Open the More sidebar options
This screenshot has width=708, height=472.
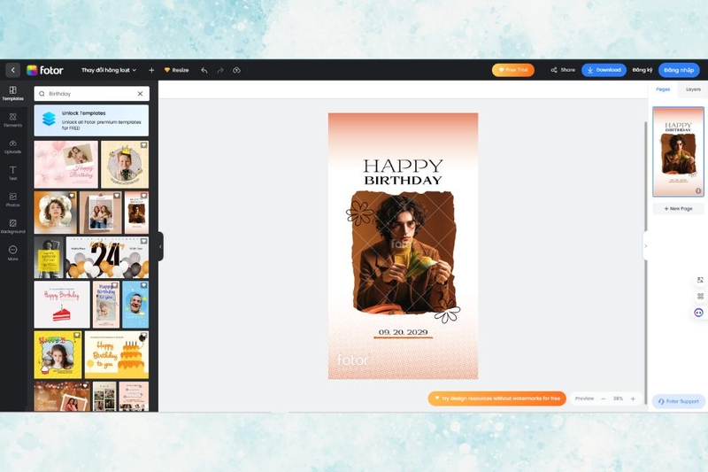coord(12,253)
